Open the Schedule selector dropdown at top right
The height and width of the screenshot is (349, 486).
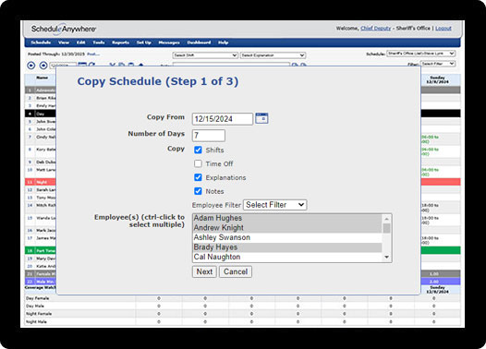(x=421, y=54)
